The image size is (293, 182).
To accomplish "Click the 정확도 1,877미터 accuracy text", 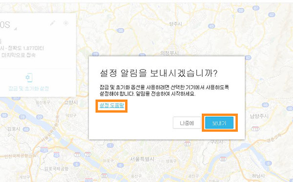I will point(25,49).
